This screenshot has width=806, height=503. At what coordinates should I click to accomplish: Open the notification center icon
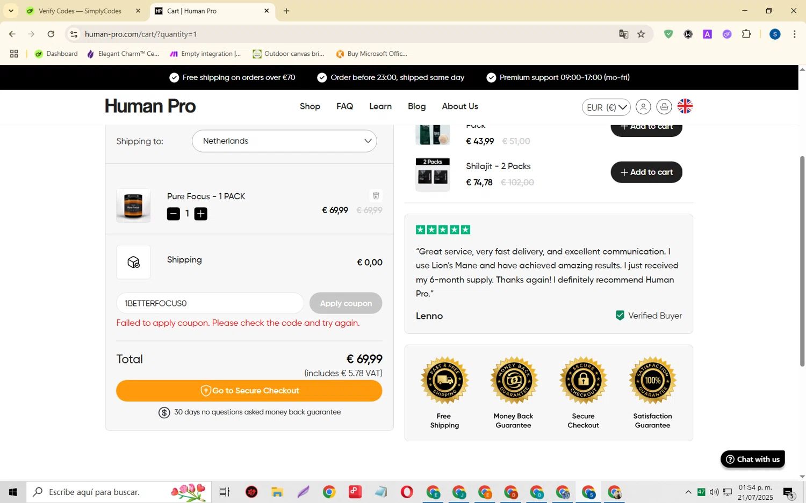pos(789,492)
